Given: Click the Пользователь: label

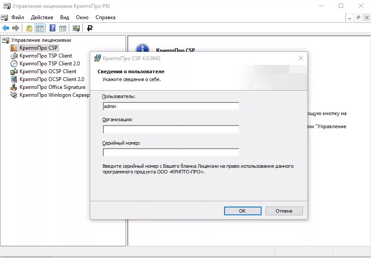Looking at the screenshot, I should [x=119, y=96].
